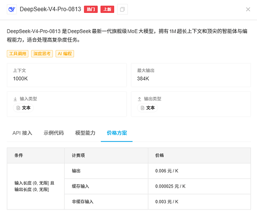The width and height of the screenshot is (257, 215).
Task: Click the 最大输出 label
Action: pyautogui.click(x=146, y=71)
